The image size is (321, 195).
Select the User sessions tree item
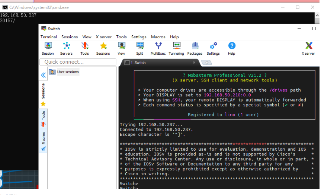[x=68, y=72]
